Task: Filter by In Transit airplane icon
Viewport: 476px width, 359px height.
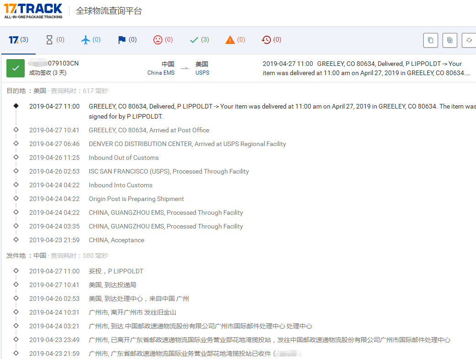Action: pos(90,40)
